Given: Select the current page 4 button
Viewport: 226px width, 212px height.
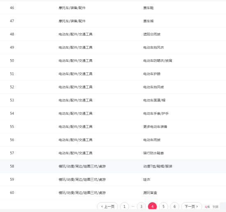Looking at the screenshot, I should [x=152, y=207].
